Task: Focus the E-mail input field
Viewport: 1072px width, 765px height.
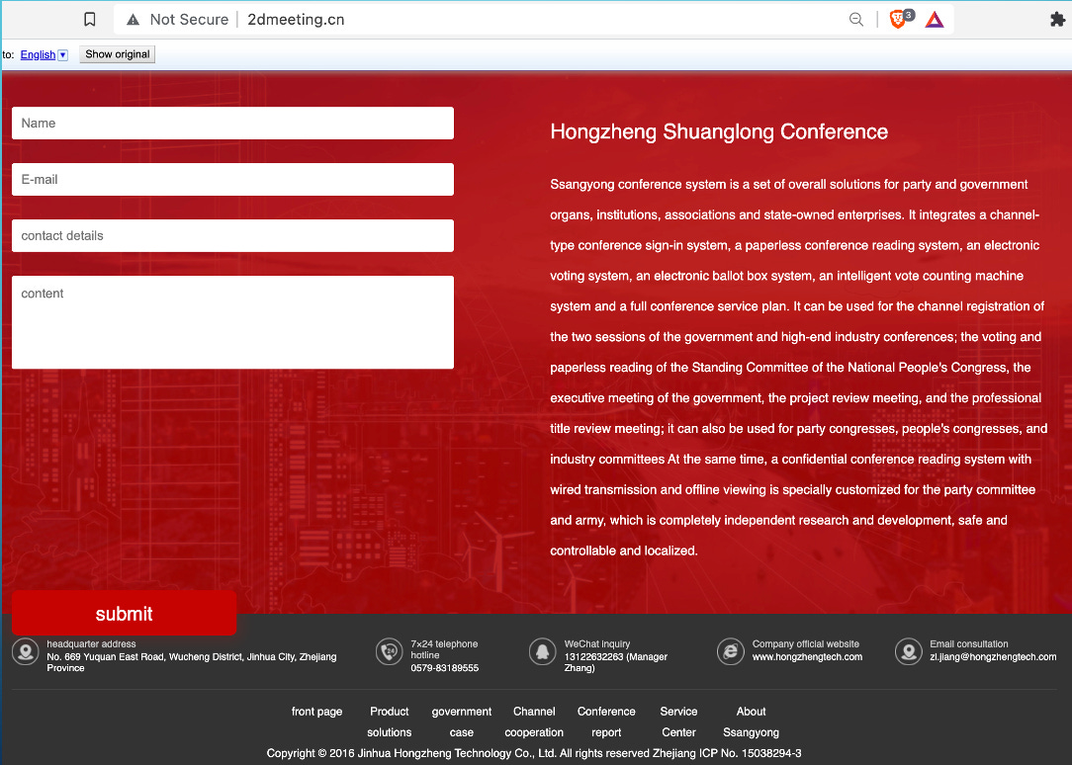Action: click(x=232, y=180)
